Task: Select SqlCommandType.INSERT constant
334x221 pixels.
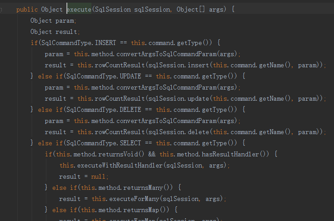Action: click(78, 43)
